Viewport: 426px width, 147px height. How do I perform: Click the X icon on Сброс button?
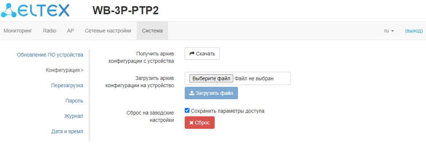(x=191, y=123)
